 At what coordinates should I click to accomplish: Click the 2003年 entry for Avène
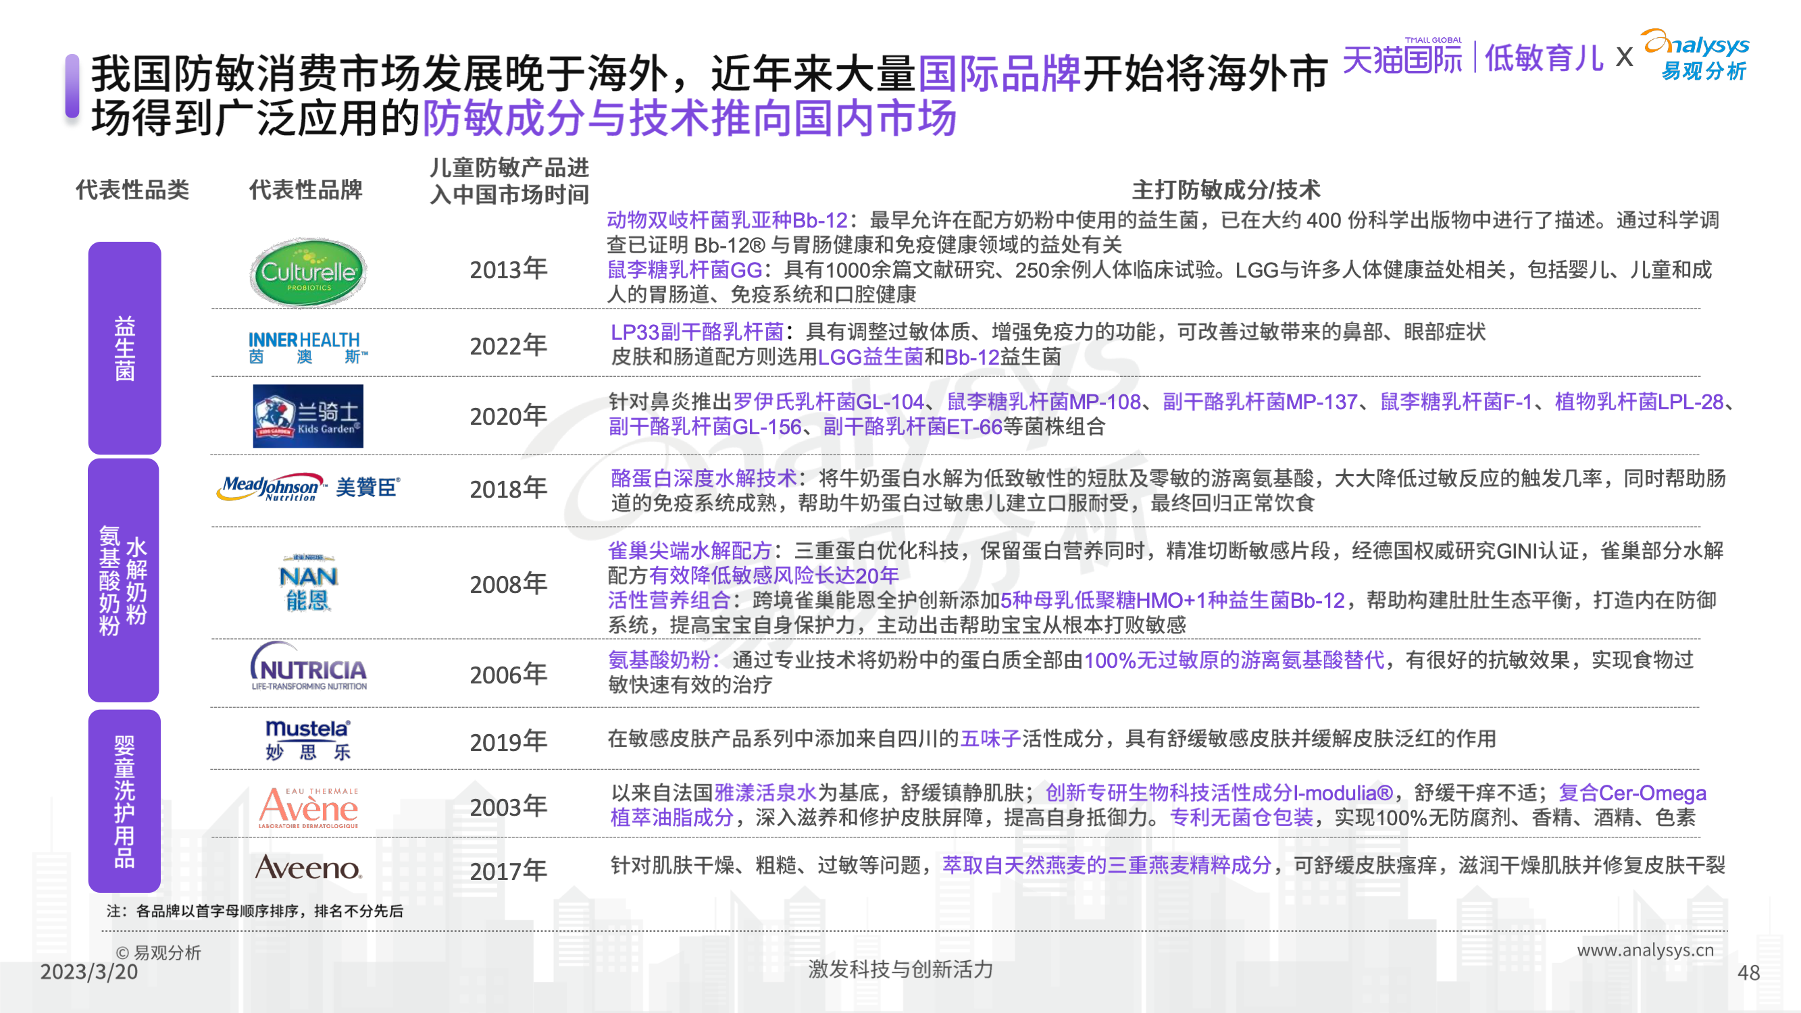pos(508,807)
